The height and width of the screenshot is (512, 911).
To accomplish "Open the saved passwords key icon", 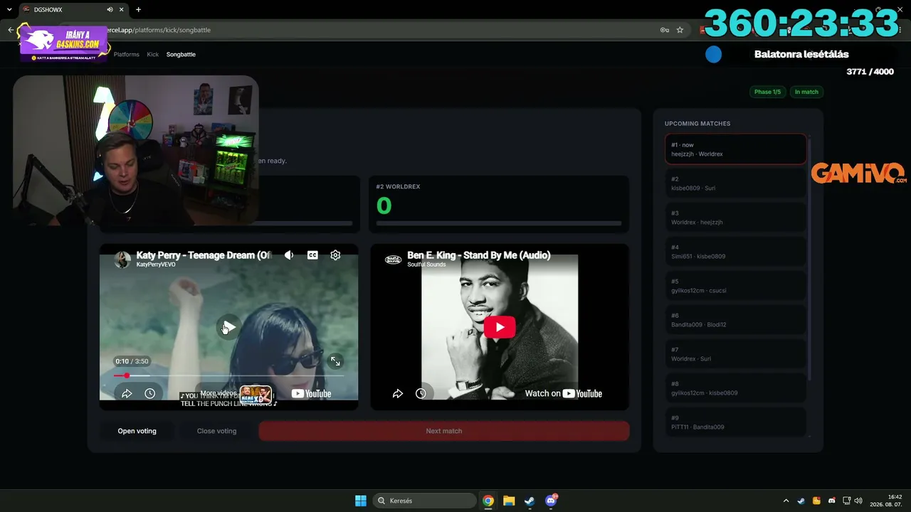I will click(664, 30).
